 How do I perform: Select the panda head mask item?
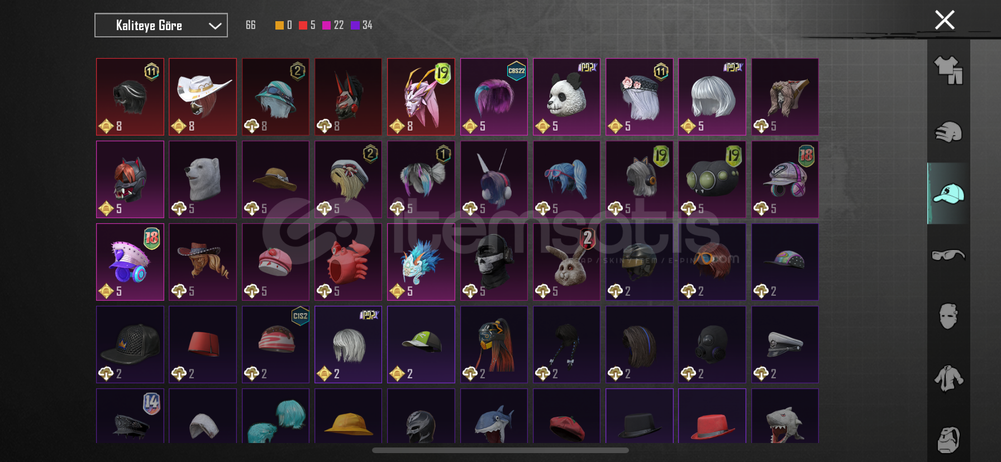pos(566,97)
